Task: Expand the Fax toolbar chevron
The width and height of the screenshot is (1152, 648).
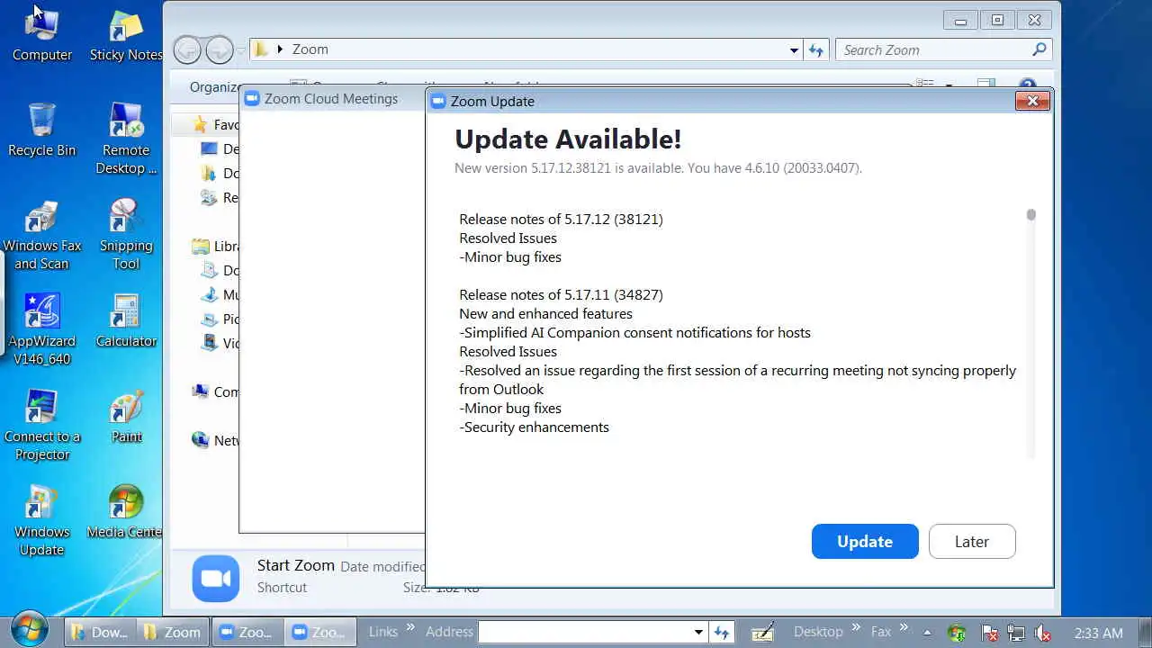Action: pos(904,628)
